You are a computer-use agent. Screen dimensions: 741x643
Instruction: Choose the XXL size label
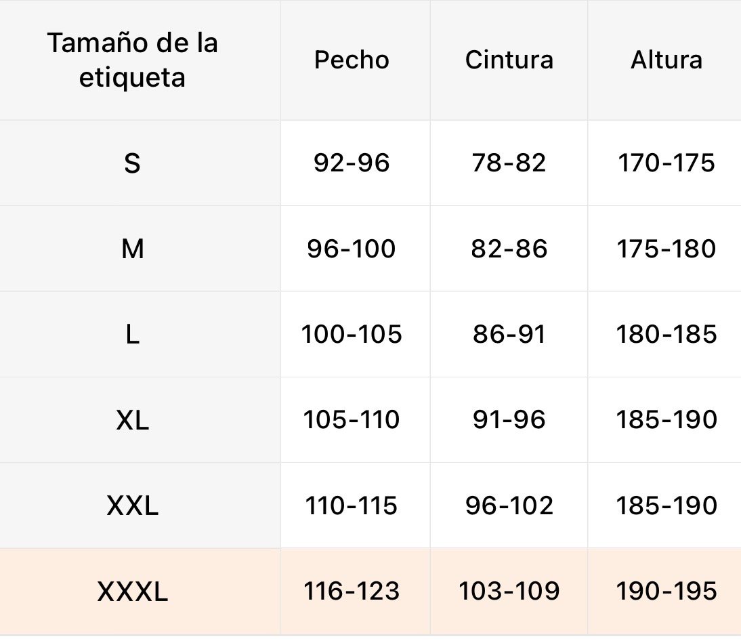[x=133, y=506]
